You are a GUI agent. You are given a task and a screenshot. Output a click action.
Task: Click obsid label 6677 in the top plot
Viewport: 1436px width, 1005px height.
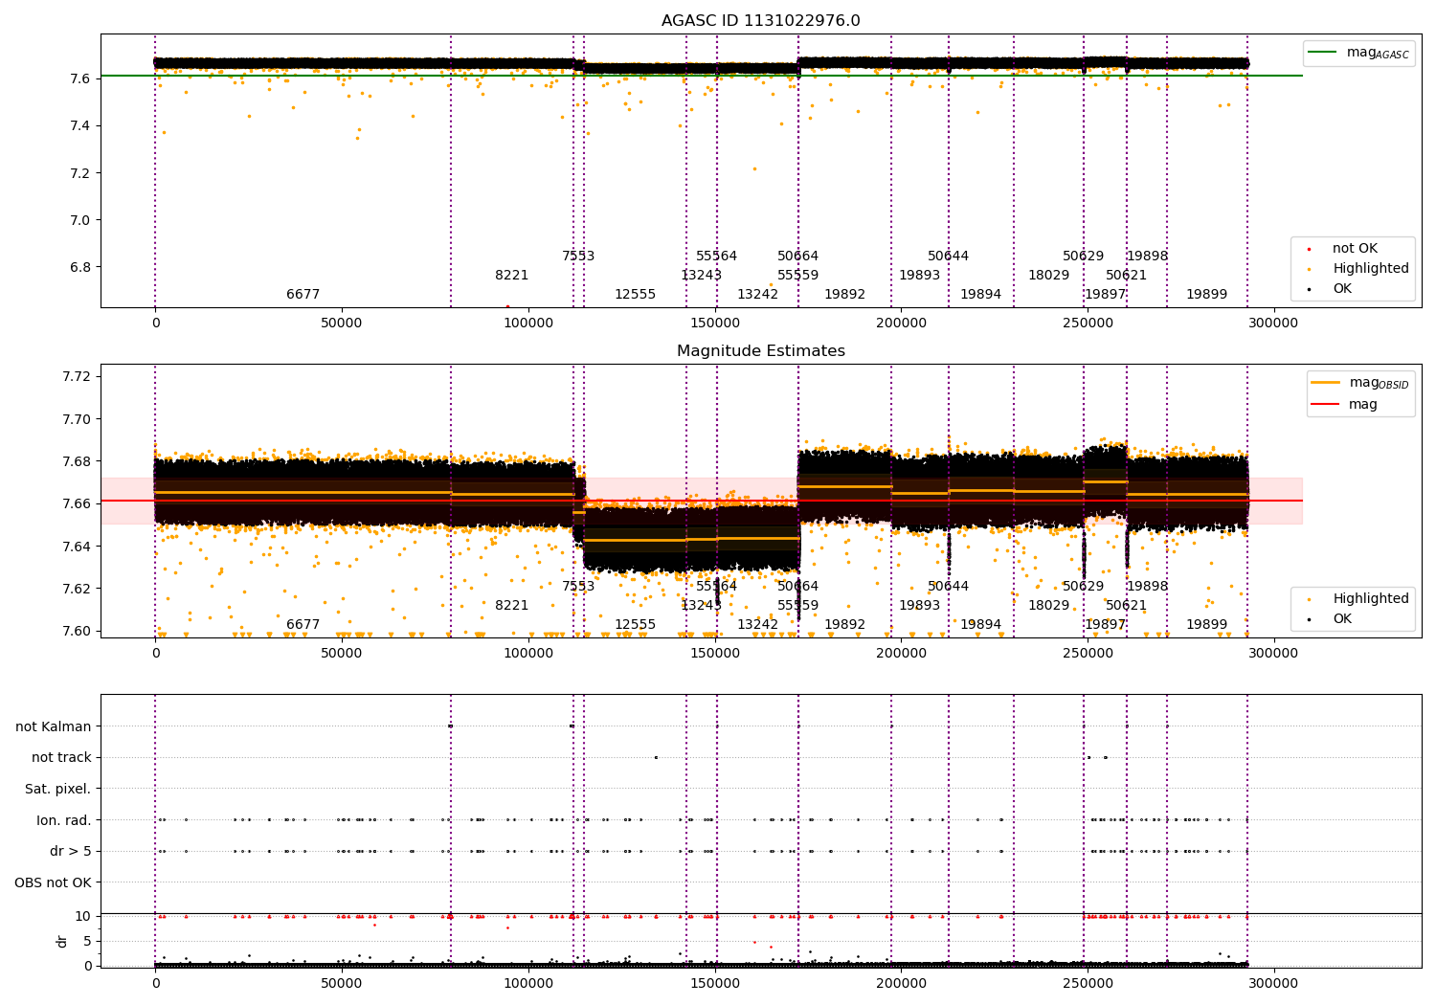click(x=303, y=295)
